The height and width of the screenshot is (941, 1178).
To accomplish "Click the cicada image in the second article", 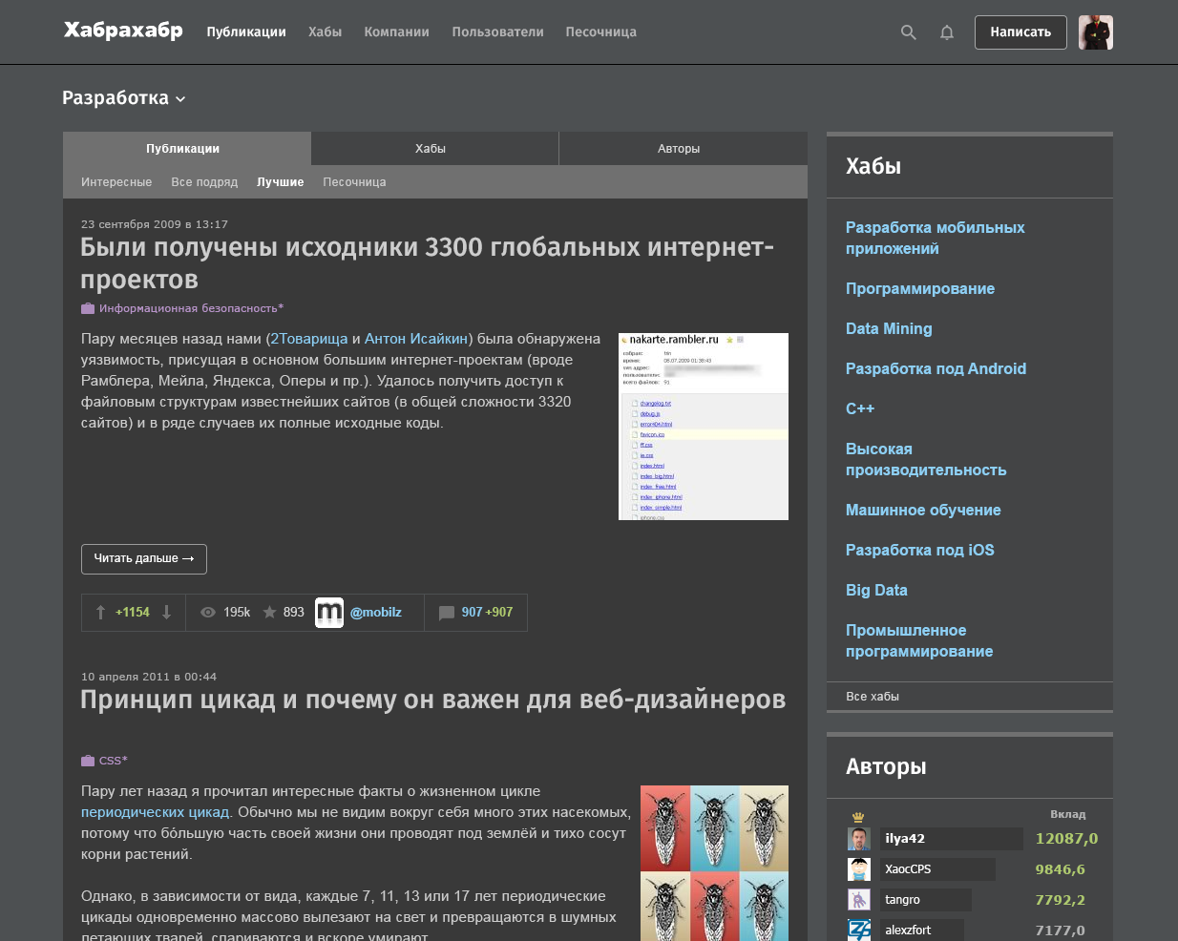I will point(713,864).
